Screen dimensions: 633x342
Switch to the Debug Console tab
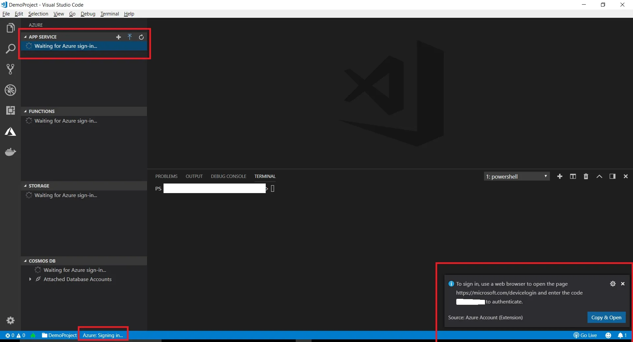click(x=229, y=176)
